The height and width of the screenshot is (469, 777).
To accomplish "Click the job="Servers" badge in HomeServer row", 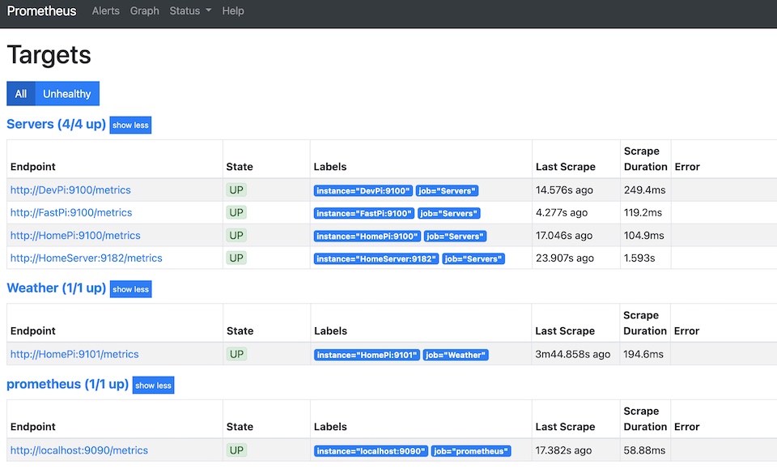I will coord(473,258).
